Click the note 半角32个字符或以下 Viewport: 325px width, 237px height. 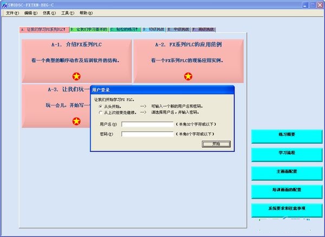pyautogui.click(x=196, y=124)
